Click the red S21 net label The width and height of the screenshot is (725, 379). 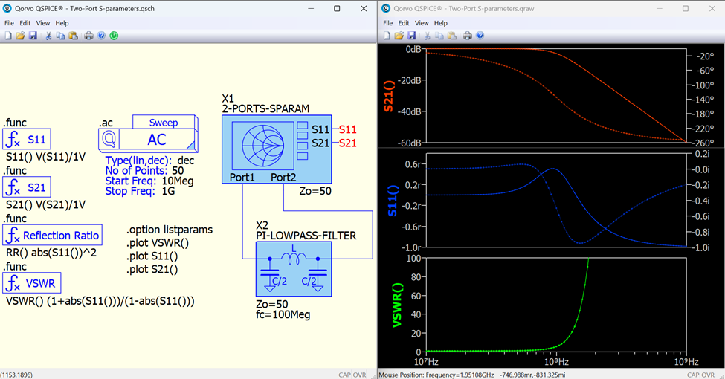pyautogui.click(x=347, y=143)
